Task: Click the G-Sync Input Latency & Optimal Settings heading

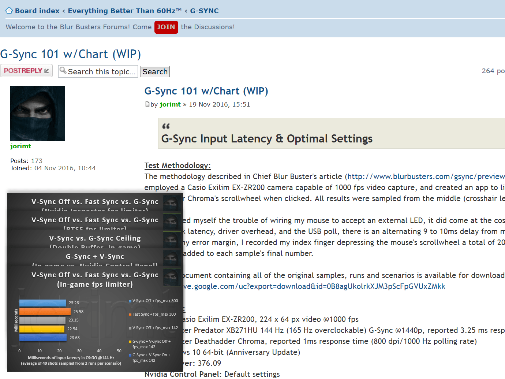Action: [267, 139]
